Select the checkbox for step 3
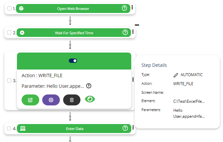 click(x=9, y=80)
